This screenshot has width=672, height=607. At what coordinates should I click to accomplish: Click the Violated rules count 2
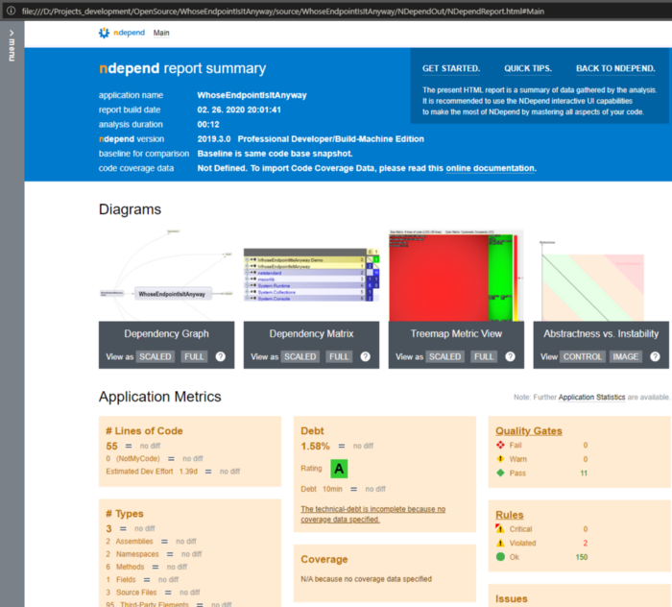(x=586, y=543)
